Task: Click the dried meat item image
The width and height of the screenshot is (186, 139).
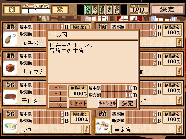Action: tap(10, 97)
